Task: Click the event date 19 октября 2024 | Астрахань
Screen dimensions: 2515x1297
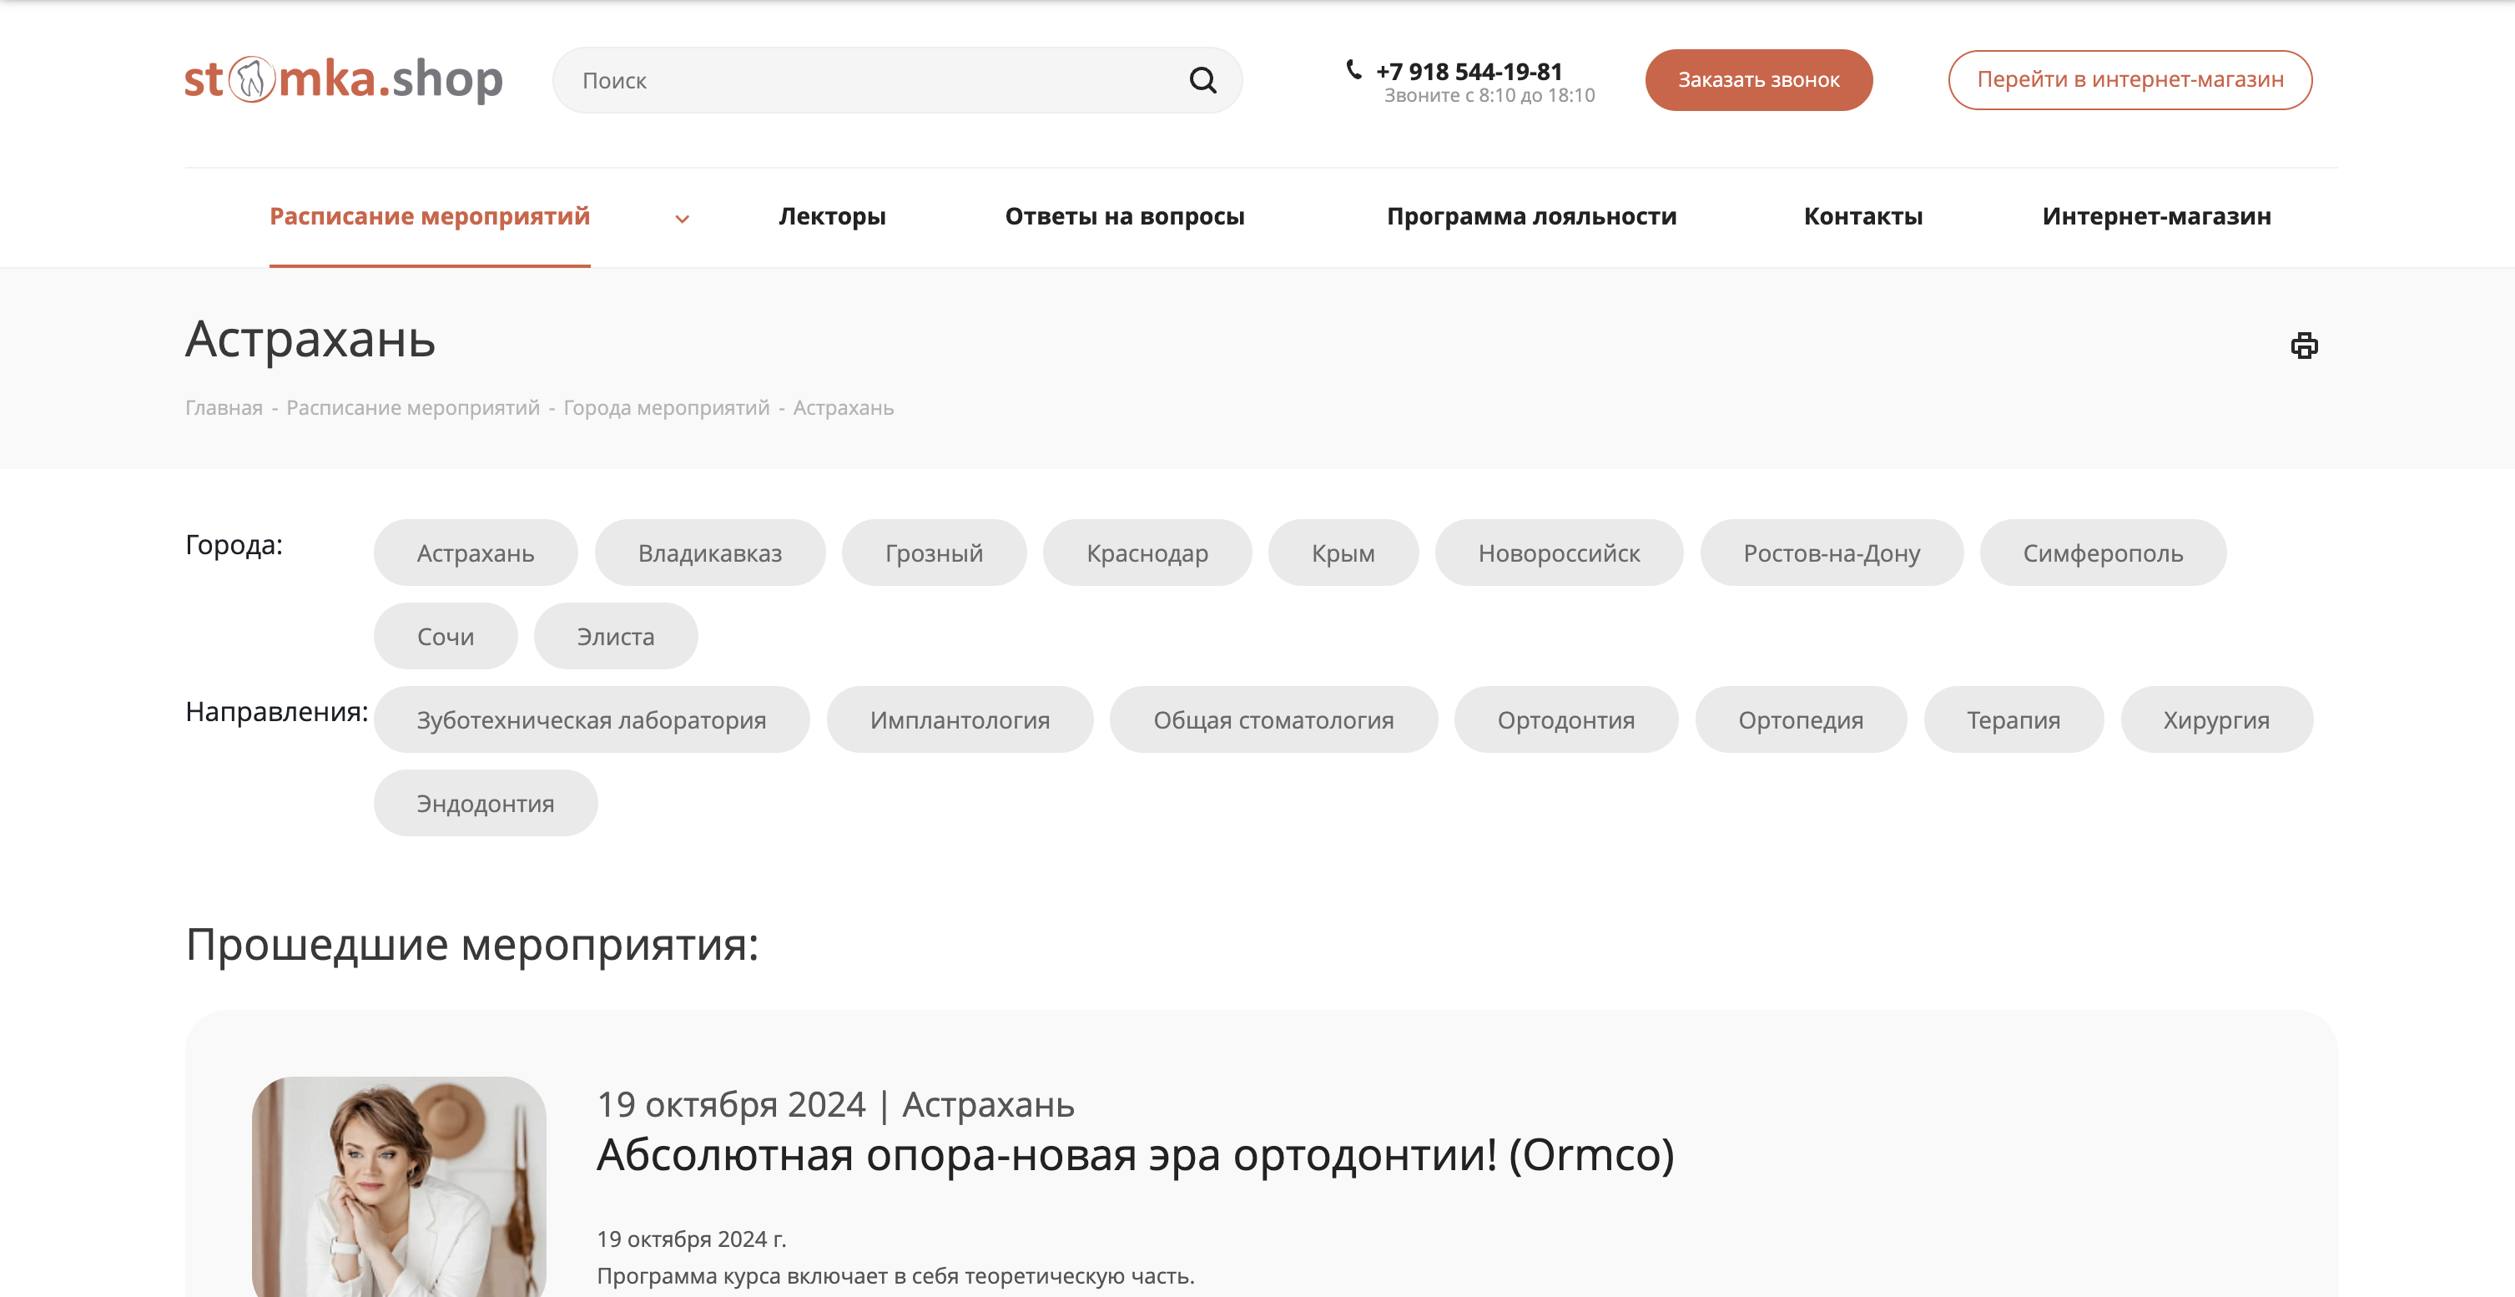Action: (x=836, y=1104)
